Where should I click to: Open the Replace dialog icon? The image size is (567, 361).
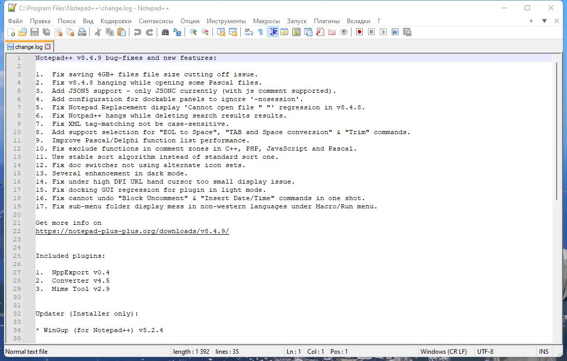tap(177, 32)
